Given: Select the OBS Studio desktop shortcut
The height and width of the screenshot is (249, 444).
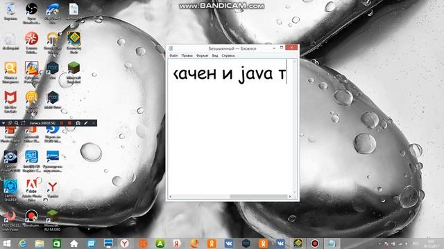Looking at the screenshot, I should pos(31,12).
